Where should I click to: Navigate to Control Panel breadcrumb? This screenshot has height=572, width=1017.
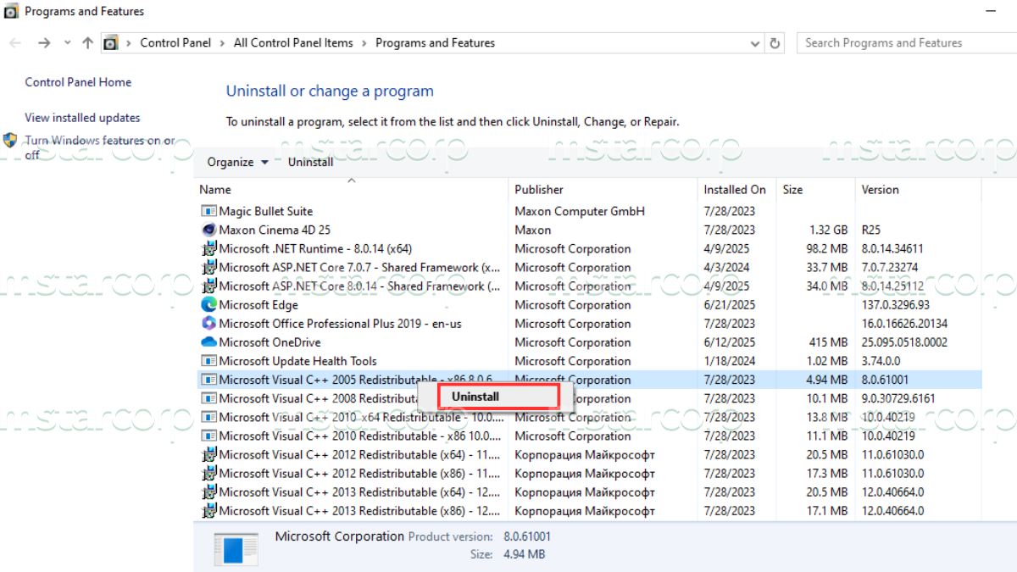[175, 43]
